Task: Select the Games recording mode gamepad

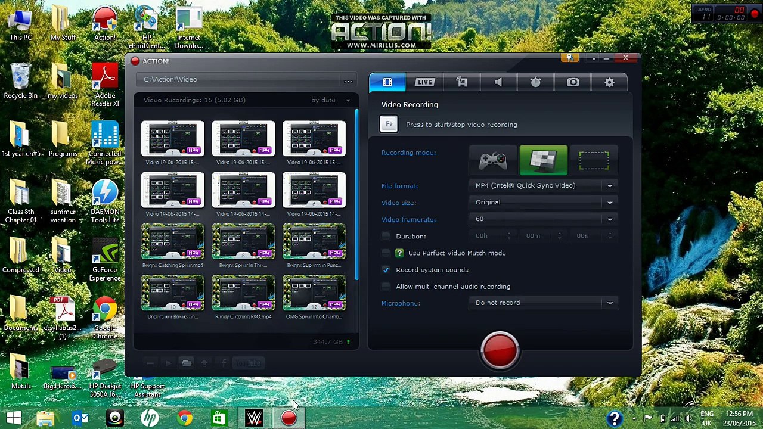Action: click(x=493, y=160)
